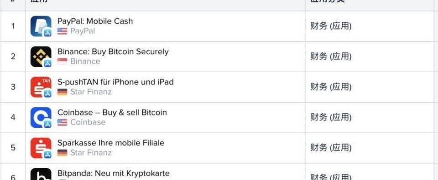Click the US flag beside Coinbase publisher

[63, 122]
